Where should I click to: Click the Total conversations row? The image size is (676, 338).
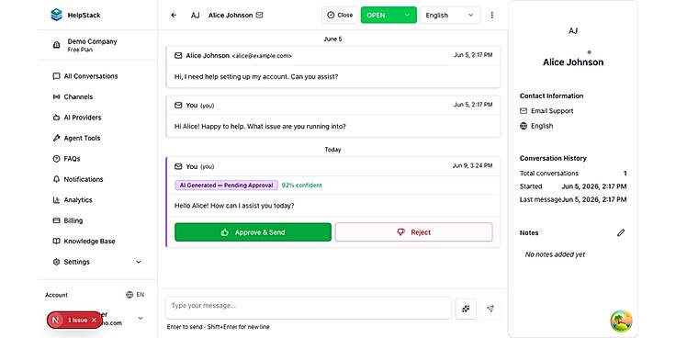point(573,174)
